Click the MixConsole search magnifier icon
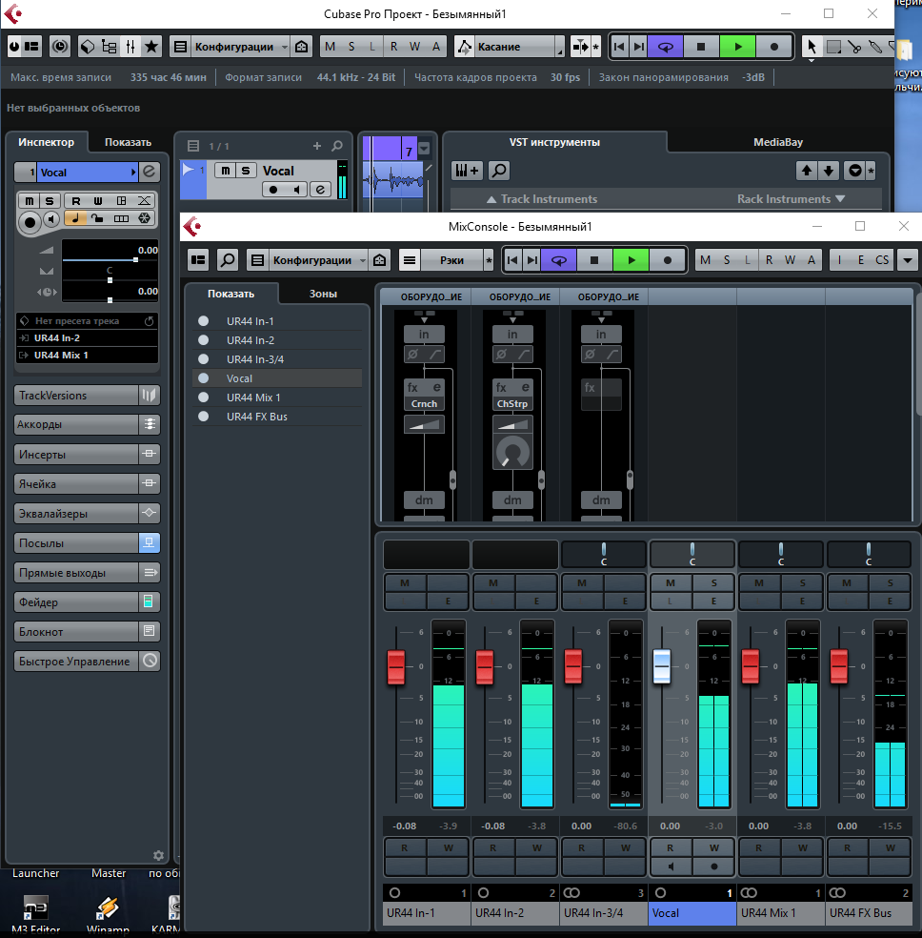The width and height of the screenshot is (922, 938). pos(228,260)
